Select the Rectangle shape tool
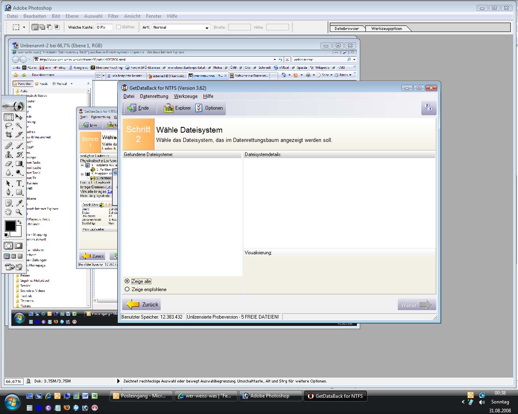 pos(19,192)
